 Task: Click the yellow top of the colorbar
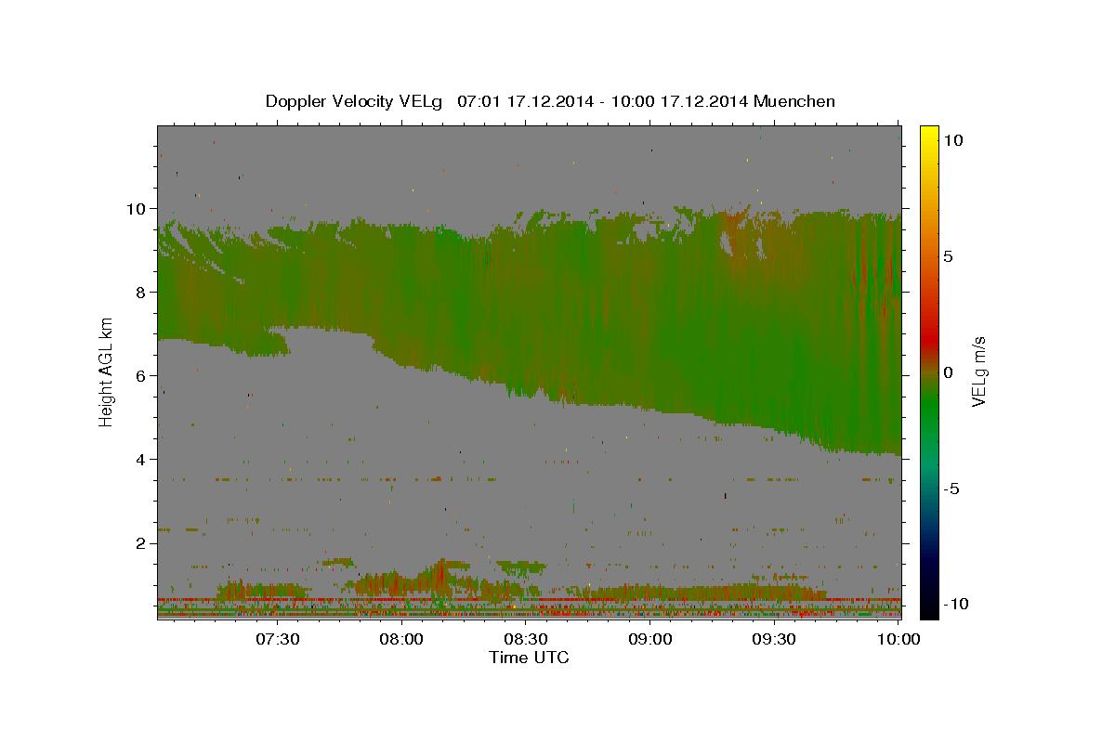click(x=929, y=135)
